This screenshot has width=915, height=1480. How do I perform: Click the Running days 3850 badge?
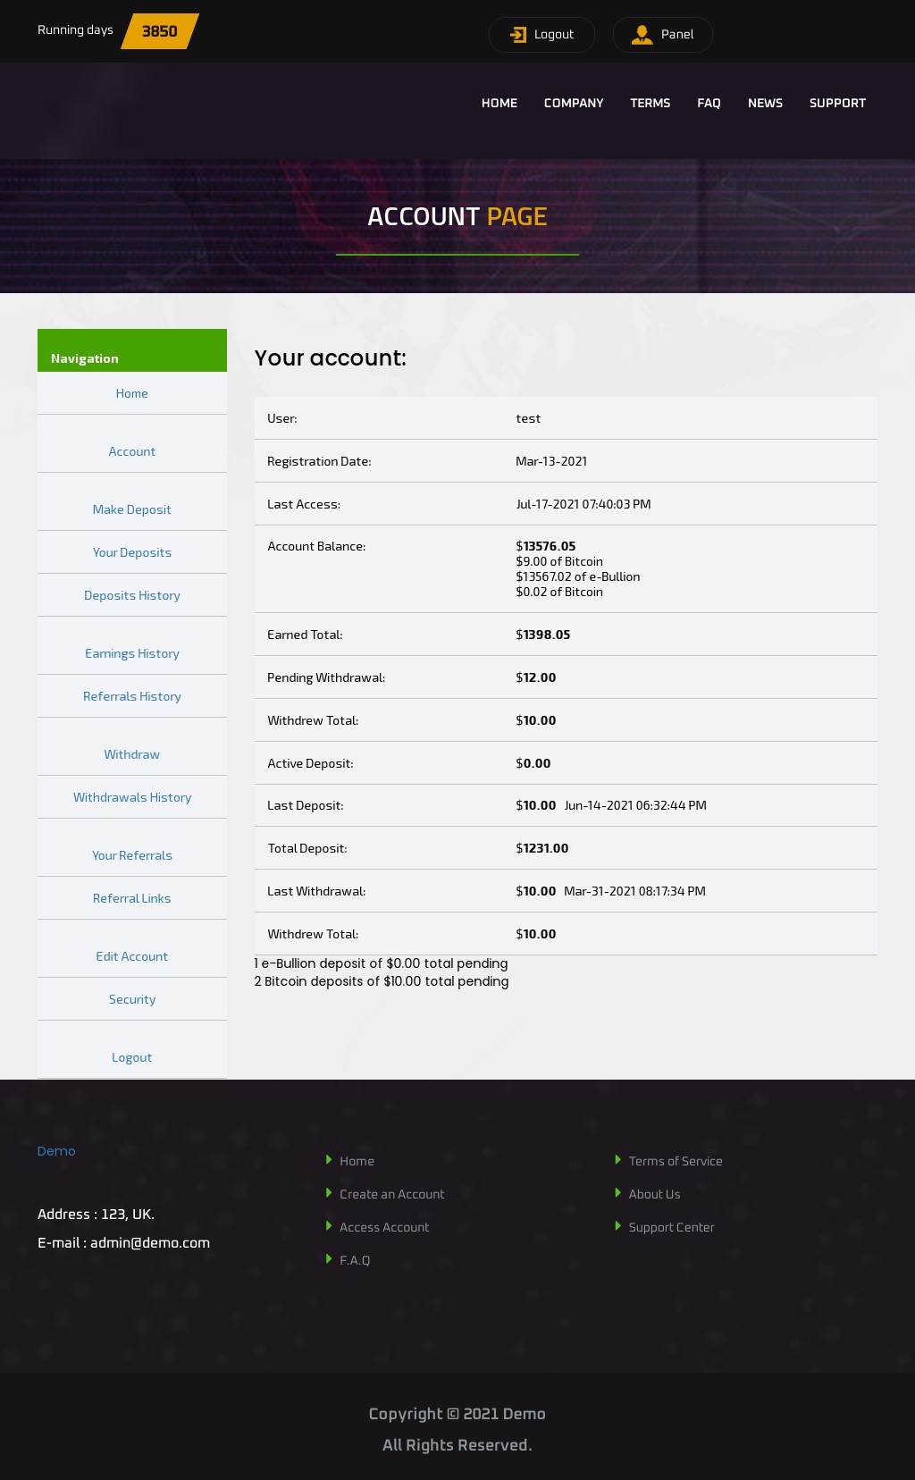tap(159, 31)
